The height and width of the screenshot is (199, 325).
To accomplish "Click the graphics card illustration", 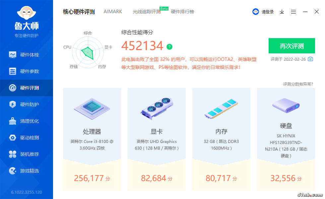I will coord(157,108).
